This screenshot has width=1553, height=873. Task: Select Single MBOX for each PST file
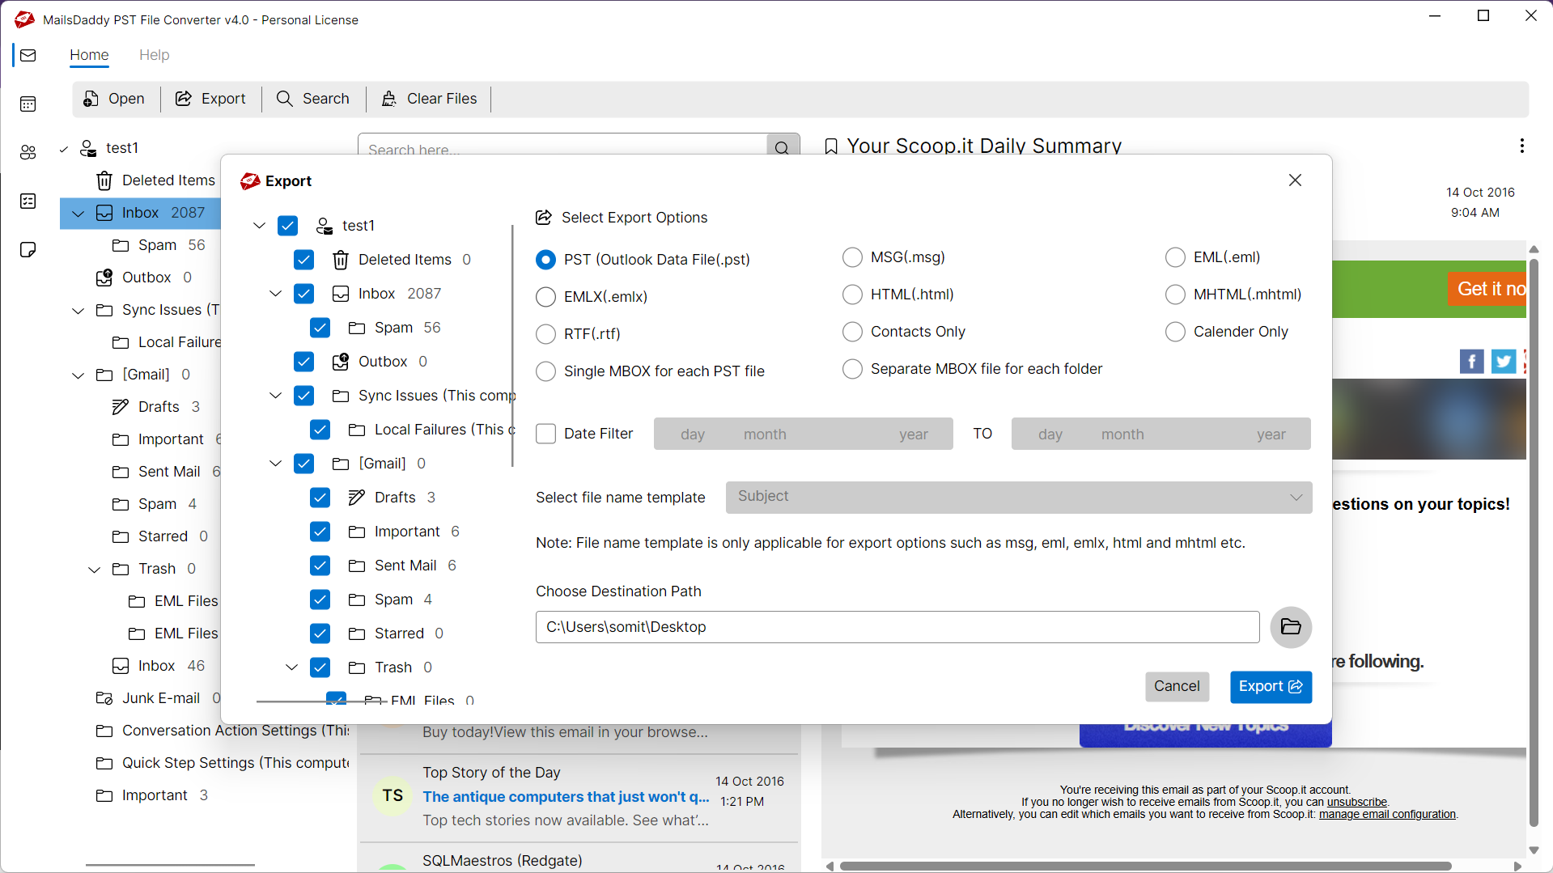pyautogui.click(x=546, y=371)
